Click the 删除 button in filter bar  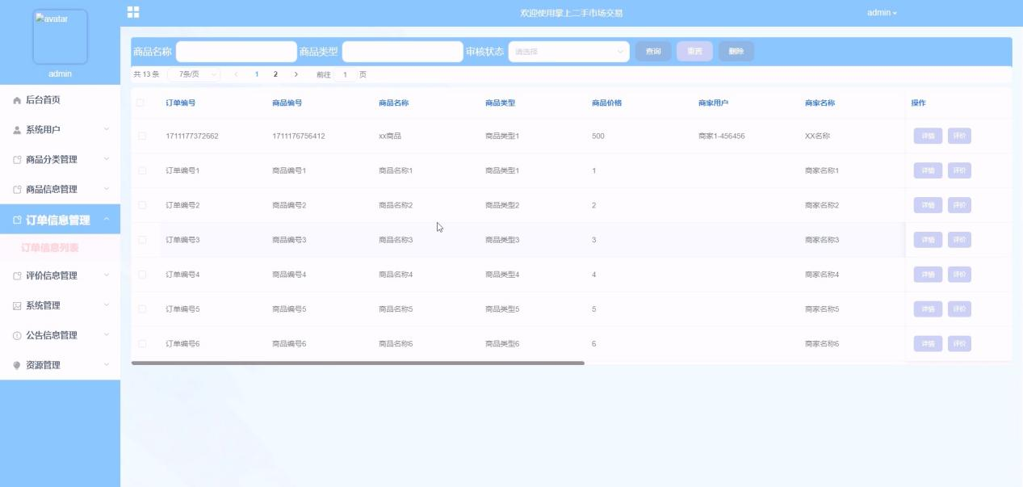pos(736,52)
